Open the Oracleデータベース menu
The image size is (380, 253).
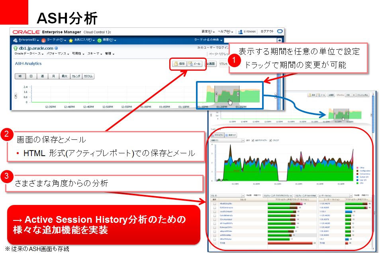(29, 54)
